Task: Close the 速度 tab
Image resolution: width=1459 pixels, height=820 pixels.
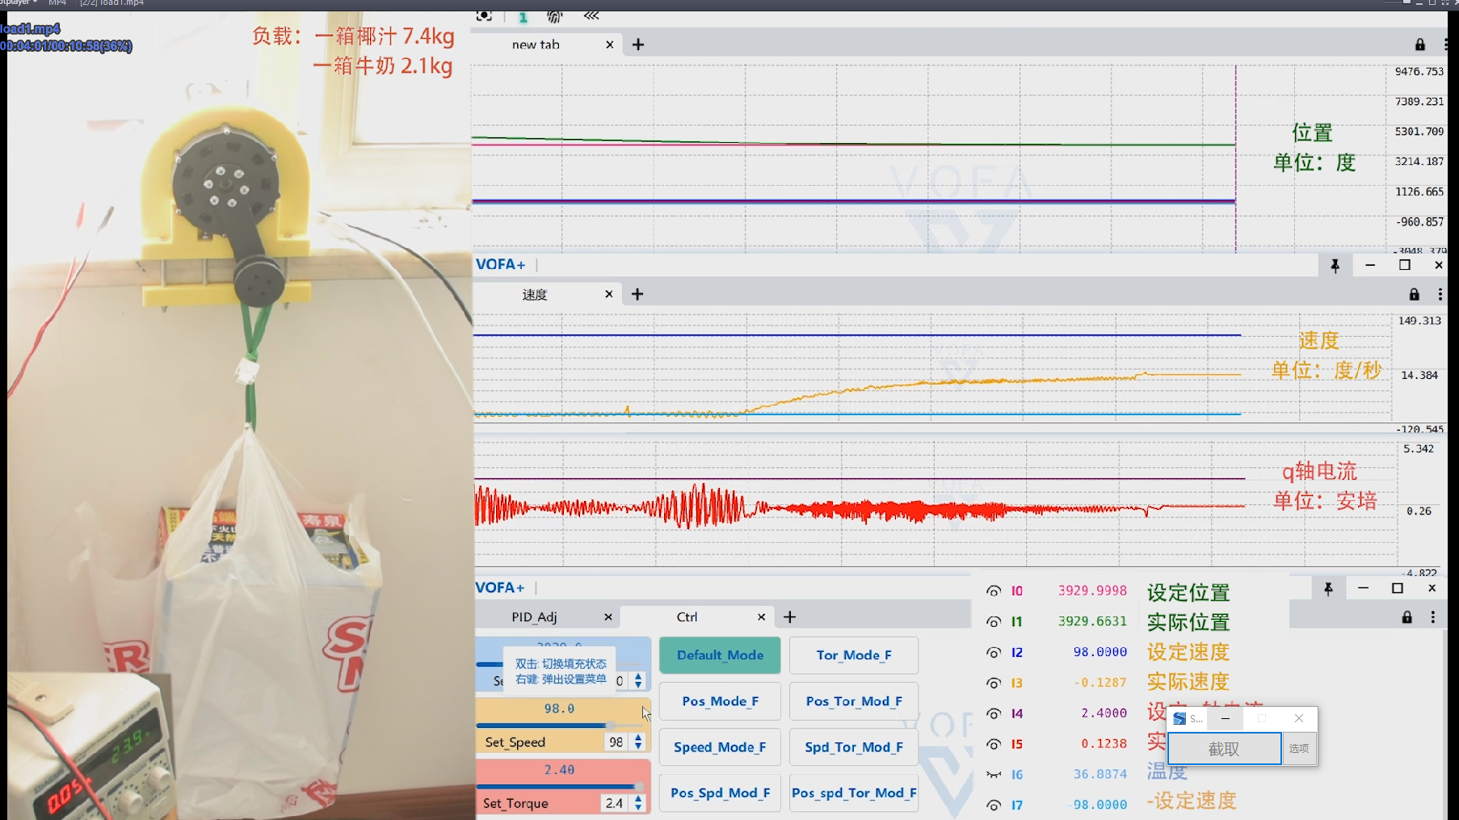Action: [609, 294]
